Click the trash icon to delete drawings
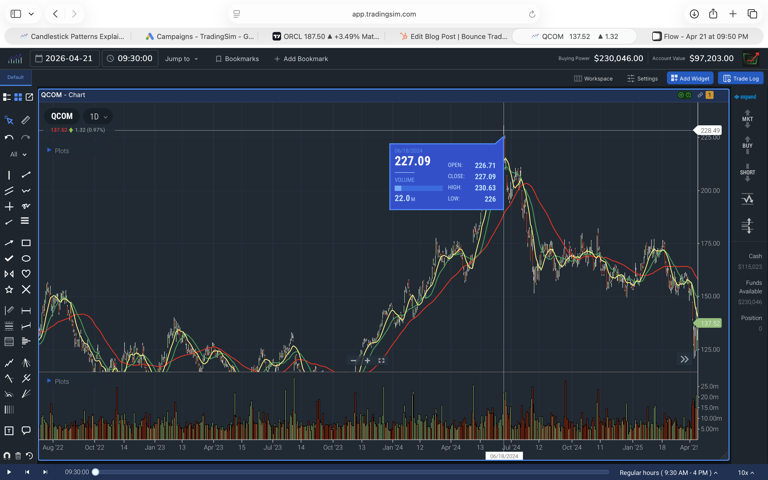768x480 pixels. tap(18, 456)
